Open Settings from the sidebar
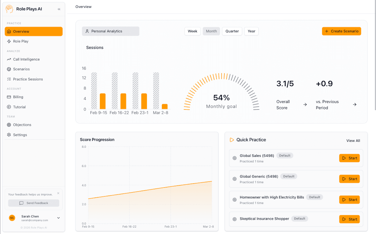Image resolution: width=376 pixels, height=234 pixels. point(20,135)
